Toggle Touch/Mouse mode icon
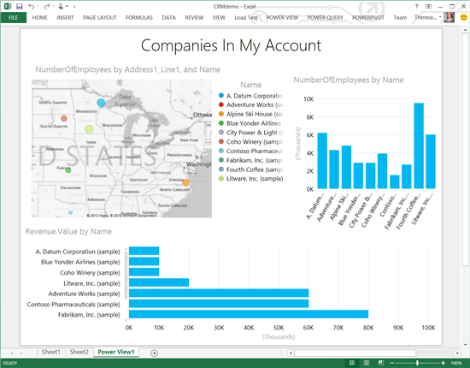Viewport: 470px width, 368px height. tap(61, 6)
